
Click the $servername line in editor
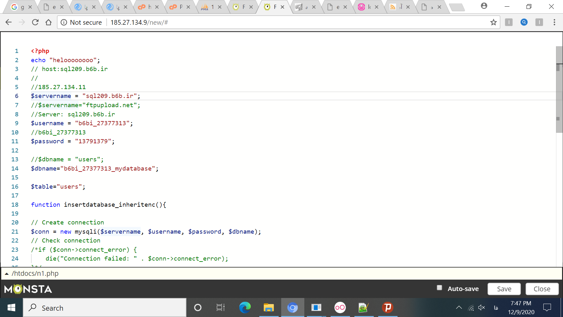click(x=86, y=96)
